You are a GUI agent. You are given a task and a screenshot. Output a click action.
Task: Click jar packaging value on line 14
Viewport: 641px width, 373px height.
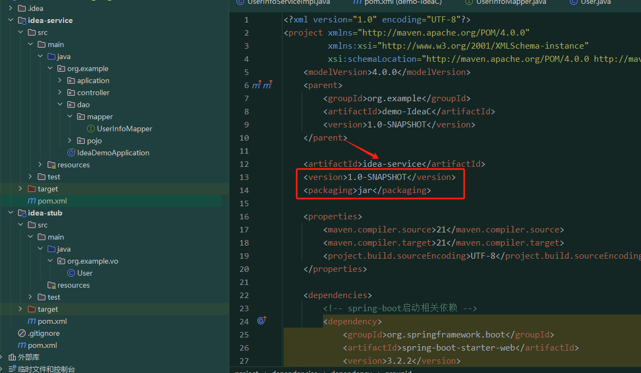click(x=365, y=190)
